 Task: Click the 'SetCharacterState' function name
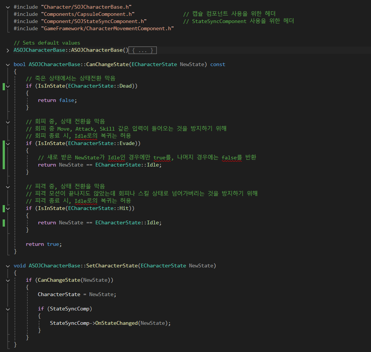coord(112,266)
